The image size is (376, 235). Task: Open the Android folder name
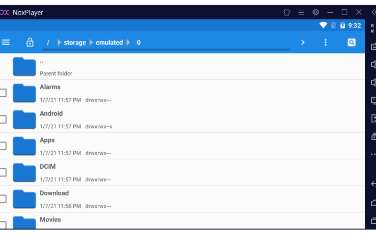(51, 113)
